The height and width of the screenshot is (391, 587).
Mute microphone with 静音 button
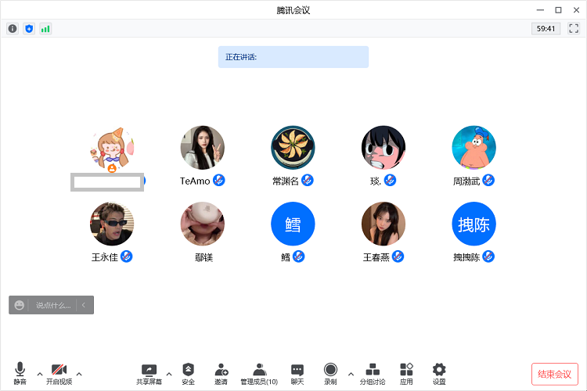pos(20,374)
